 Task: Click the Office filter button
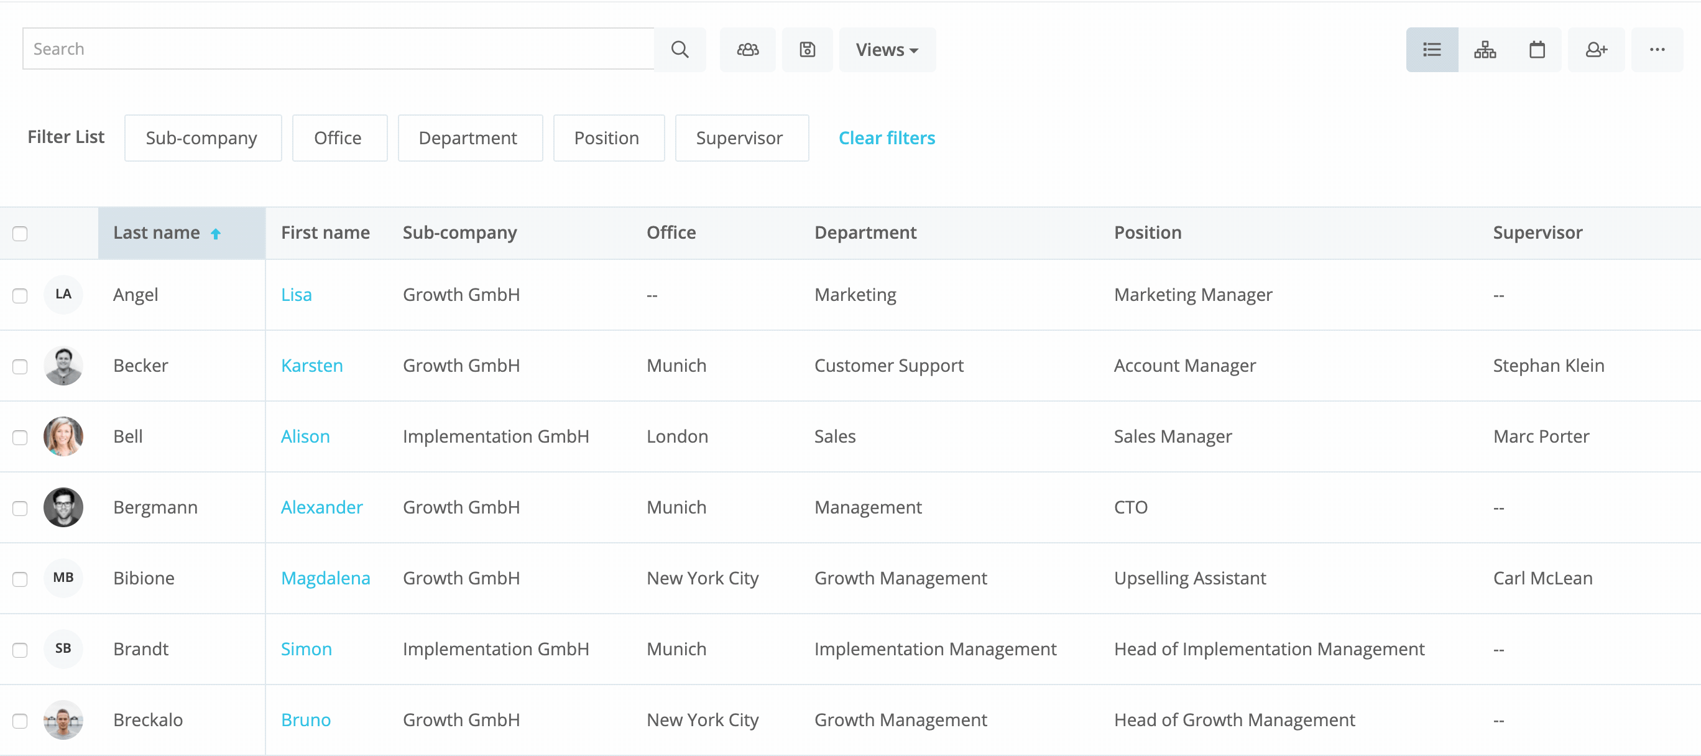coord(338,138)
